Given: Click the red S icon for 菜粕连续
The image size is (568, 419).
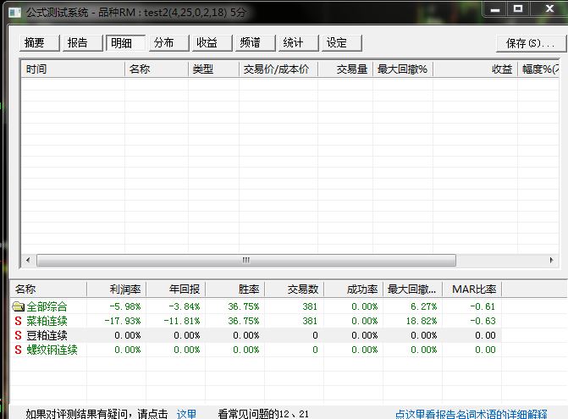Looking at the screenshot, I should [18, 321].
